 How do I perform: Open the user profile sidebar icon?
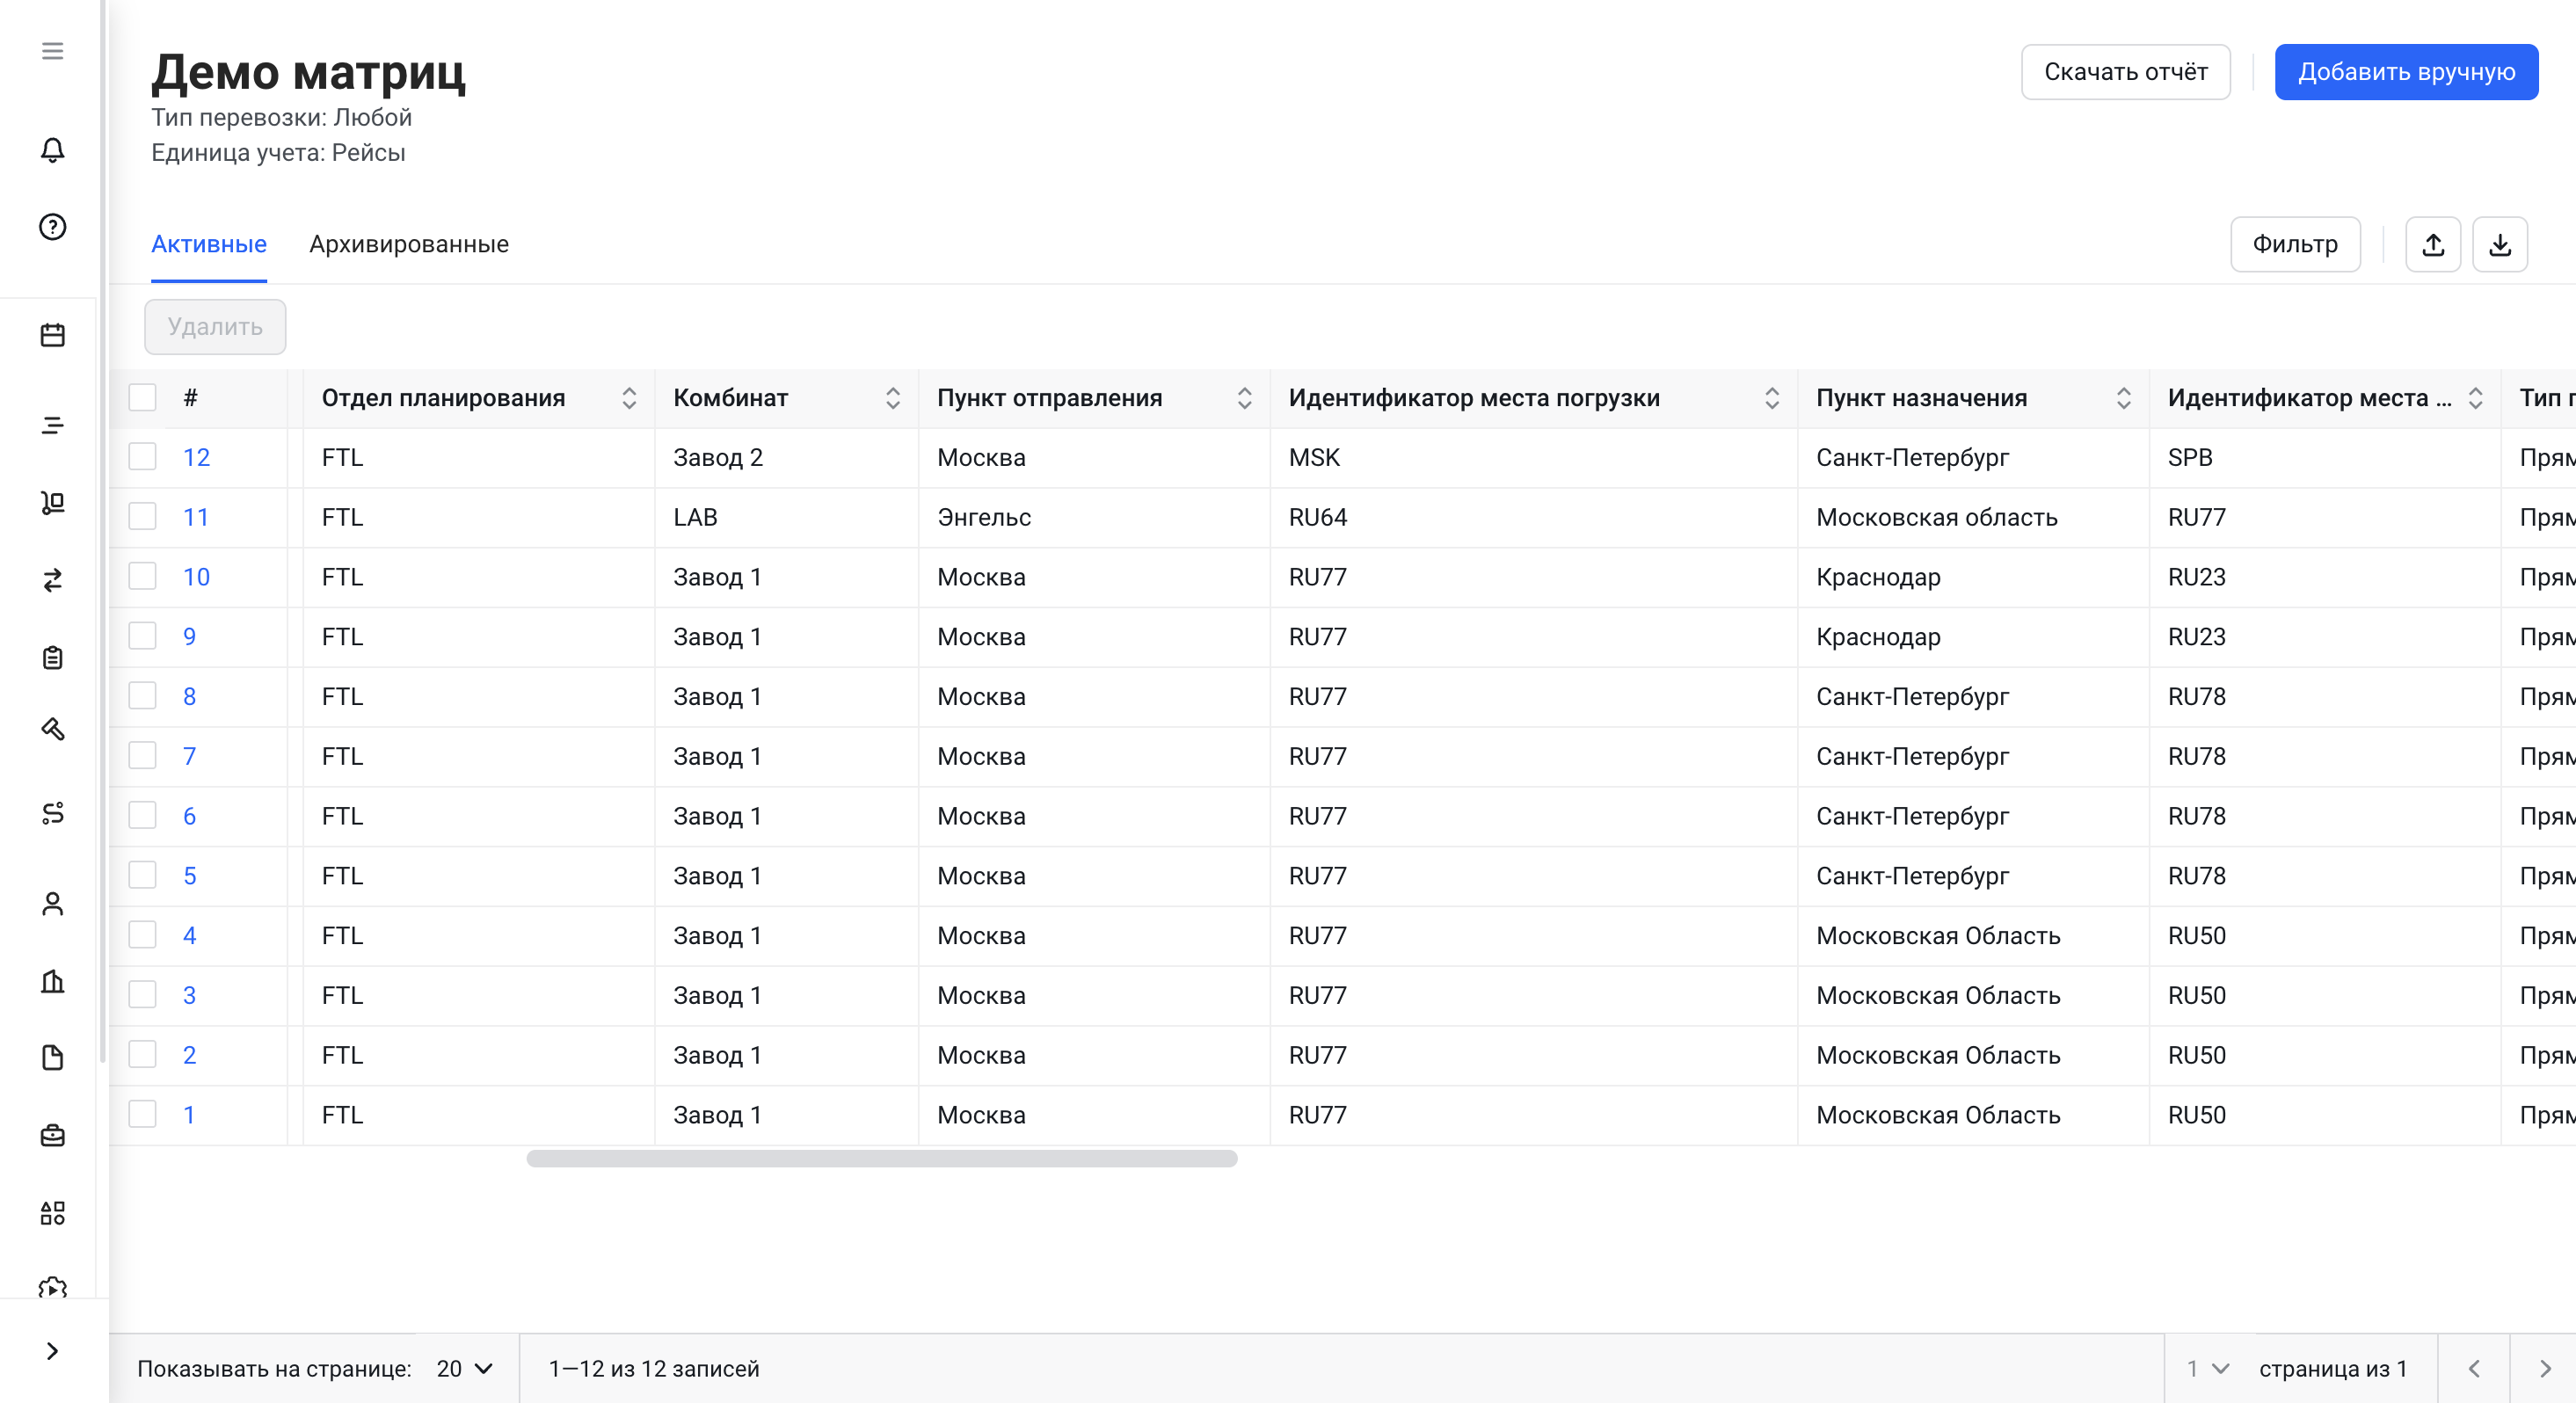pos(52,904)
